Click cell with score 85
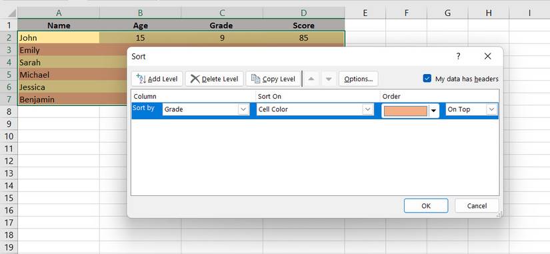The image size is (550, 254). click(x=304, y=37)
